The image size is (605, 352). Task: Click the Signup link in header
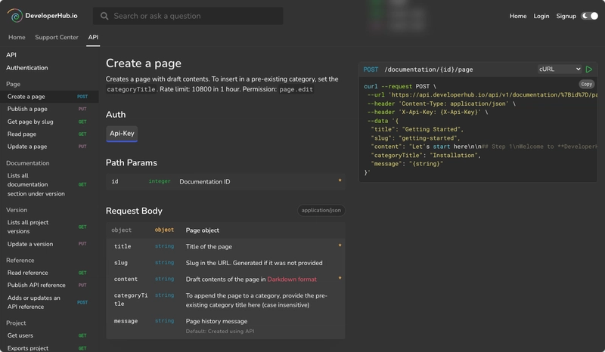[x=566, y=16]
